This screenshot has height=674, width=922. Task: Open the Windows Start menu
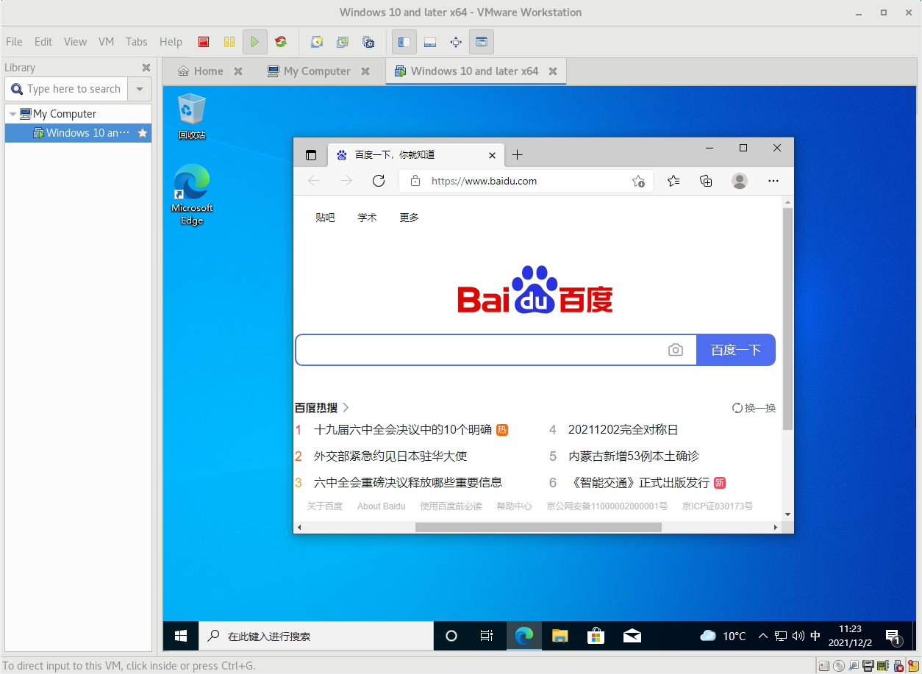180,636
